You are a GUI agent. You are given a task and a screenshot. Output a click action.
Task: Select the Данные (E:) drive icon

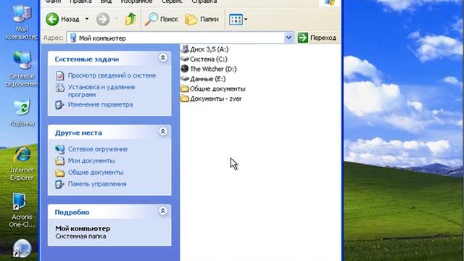pyautogui.click(x=185, y=79)
